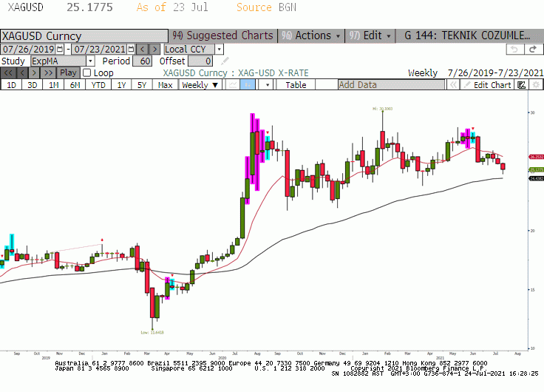Select the 3D range tab

click(33, 85)
